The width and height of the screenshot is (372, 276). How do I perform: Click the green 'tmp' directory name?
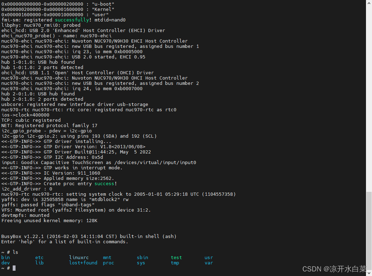[x=175, y=263]
